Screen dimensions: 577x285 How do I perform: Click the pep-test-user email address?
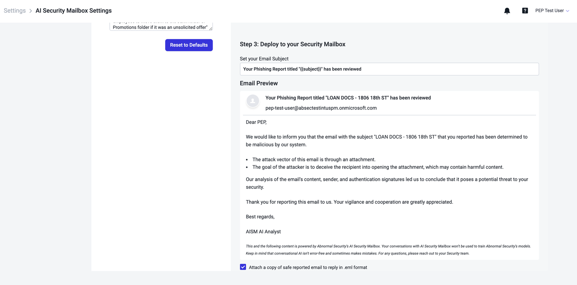(x=321, y=108)
